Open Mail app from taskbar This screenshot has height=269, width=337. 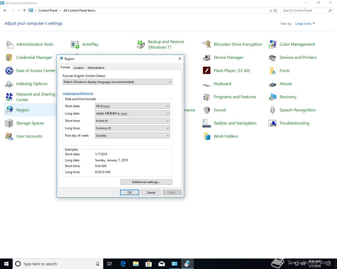(x=162, y=264)
